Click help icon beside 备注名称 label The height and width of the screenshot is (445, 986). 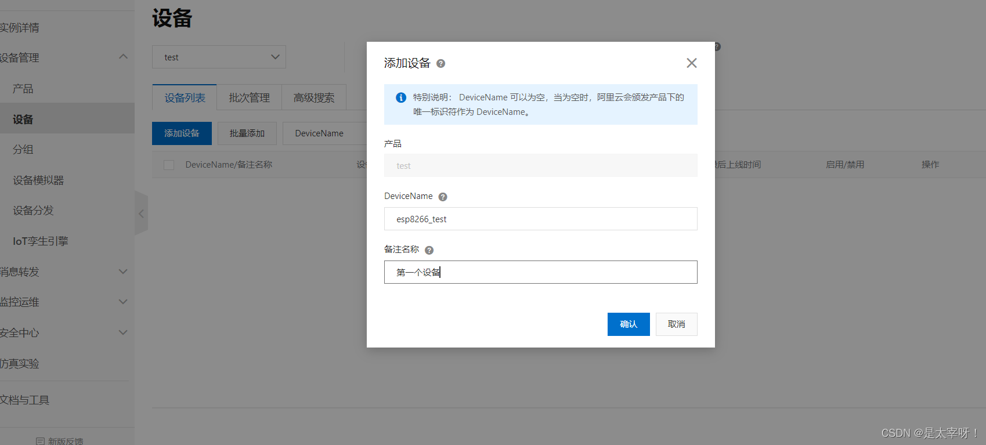[x=429, y=250]
